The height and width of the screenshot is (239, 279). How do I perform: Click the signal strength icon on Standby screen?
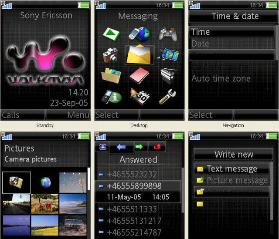click(x=7, y=5)
